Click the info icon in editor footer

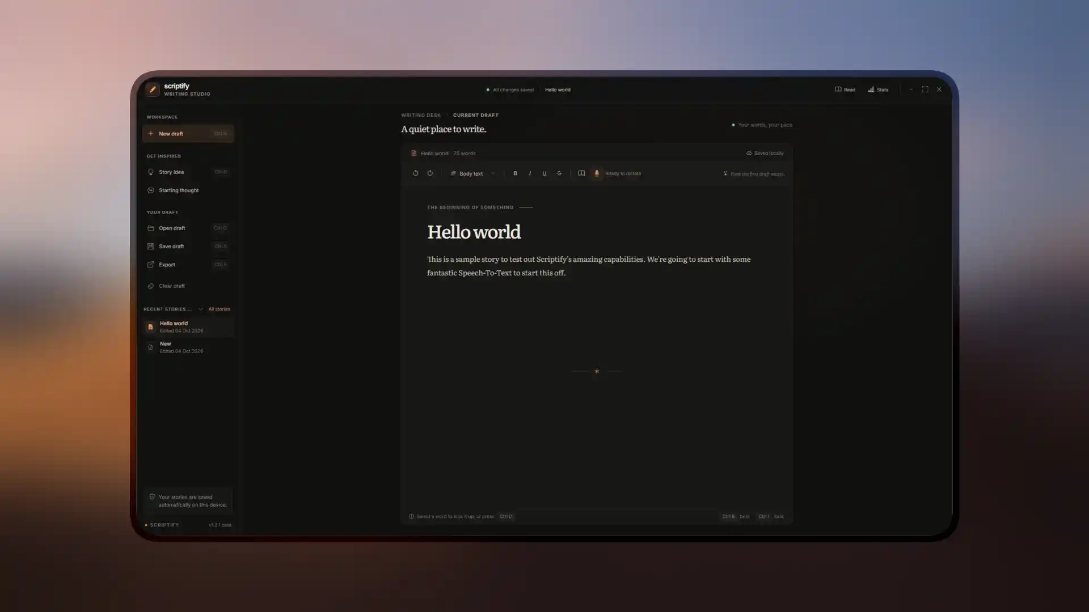click(411, 516)
